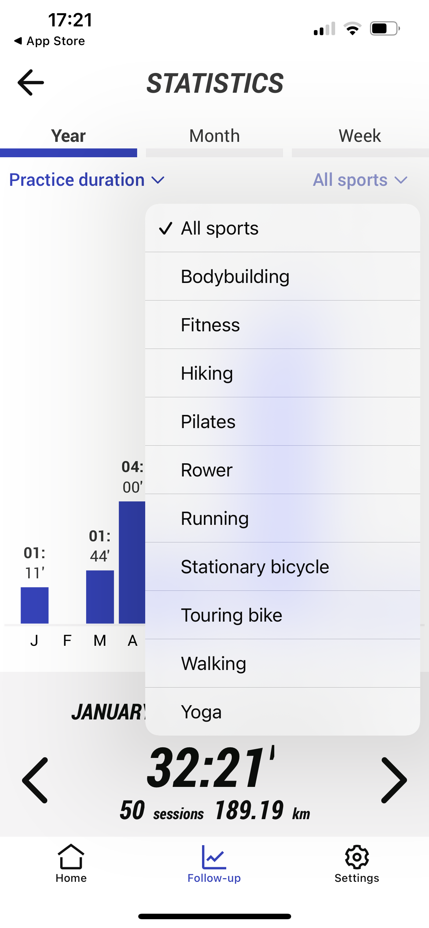Collapse the All sports filter dropdown

pyautogui.click(x=360, y=180)
